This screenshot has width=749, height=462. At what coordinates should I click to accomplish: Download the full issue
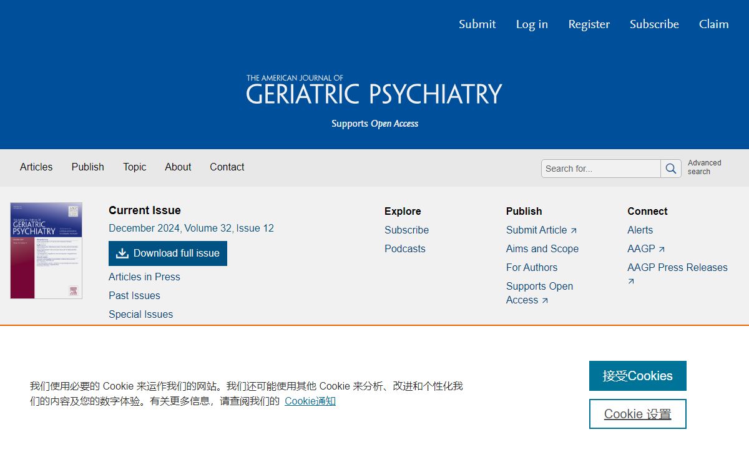point(168,253)
